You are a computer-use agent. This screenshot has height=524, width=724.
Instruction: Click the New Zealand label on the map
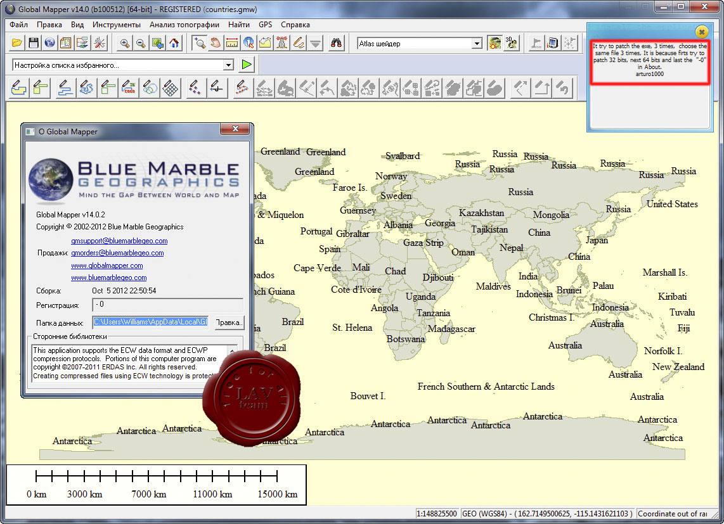678,367
